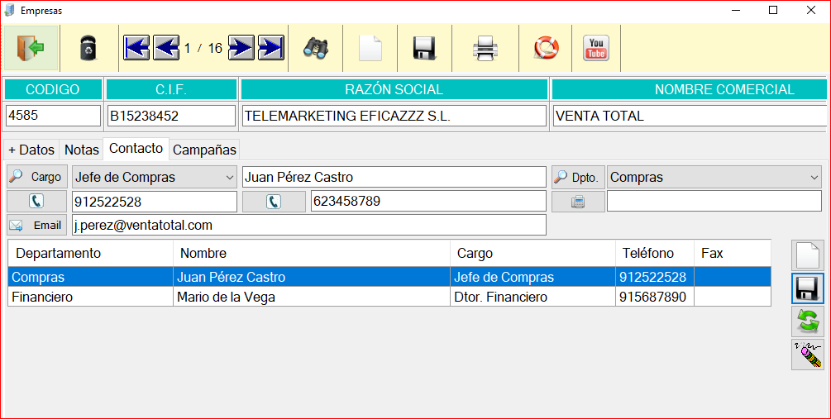Select the Contacto tab
This screenshot has height=419, width=831.
coord(136,148)
